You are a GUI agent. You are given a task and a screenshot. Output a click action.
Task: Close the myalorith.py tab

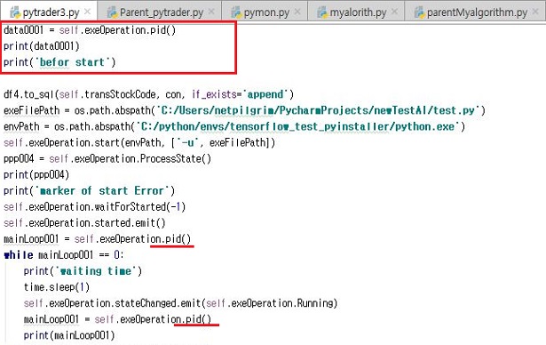pos(394,12)
